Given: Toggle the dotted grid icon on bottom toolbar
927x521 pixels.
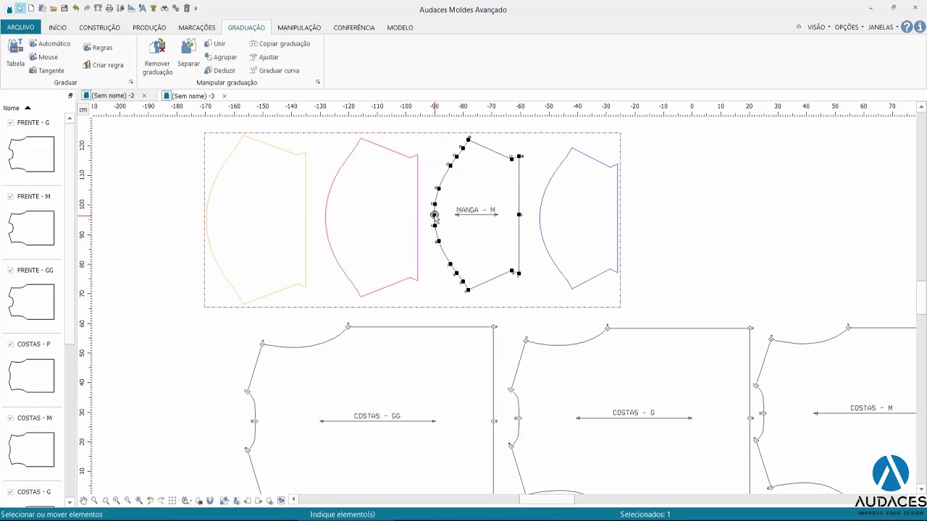Looking at the screenshot, I should pos(172,500).
